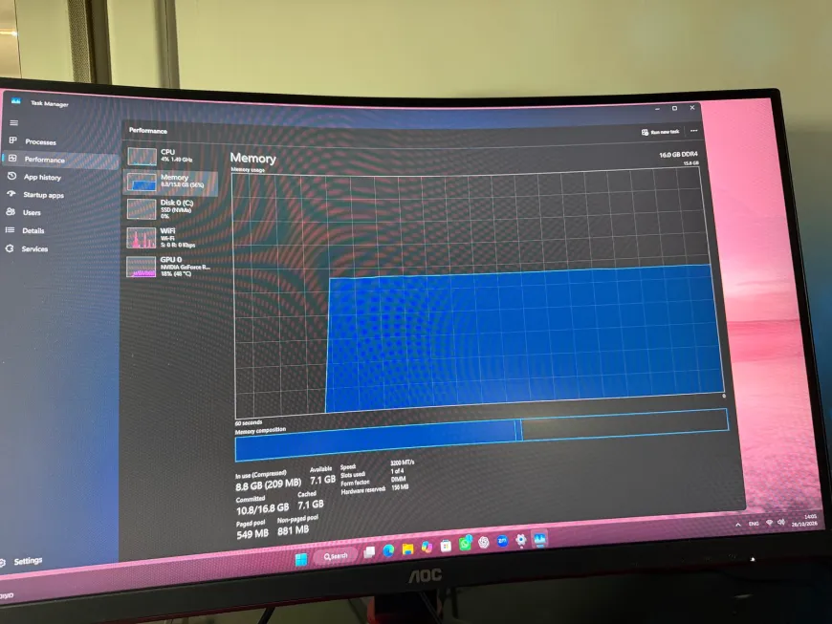Click the Startup apps gauge icon

11,194
